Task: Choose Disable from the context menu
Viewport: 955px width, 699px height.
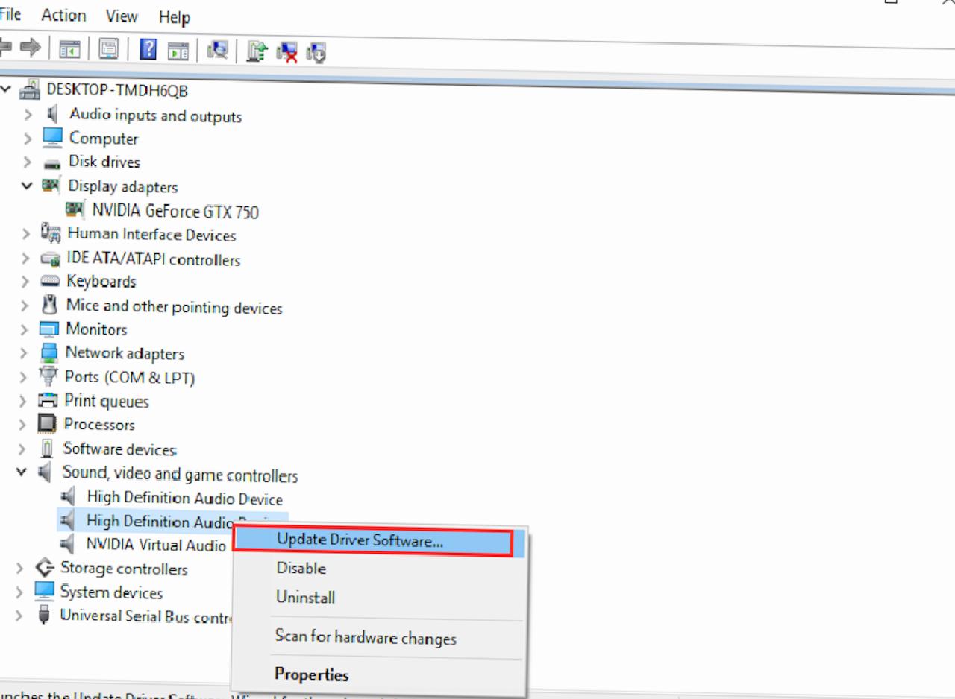Action: point(301,568)
